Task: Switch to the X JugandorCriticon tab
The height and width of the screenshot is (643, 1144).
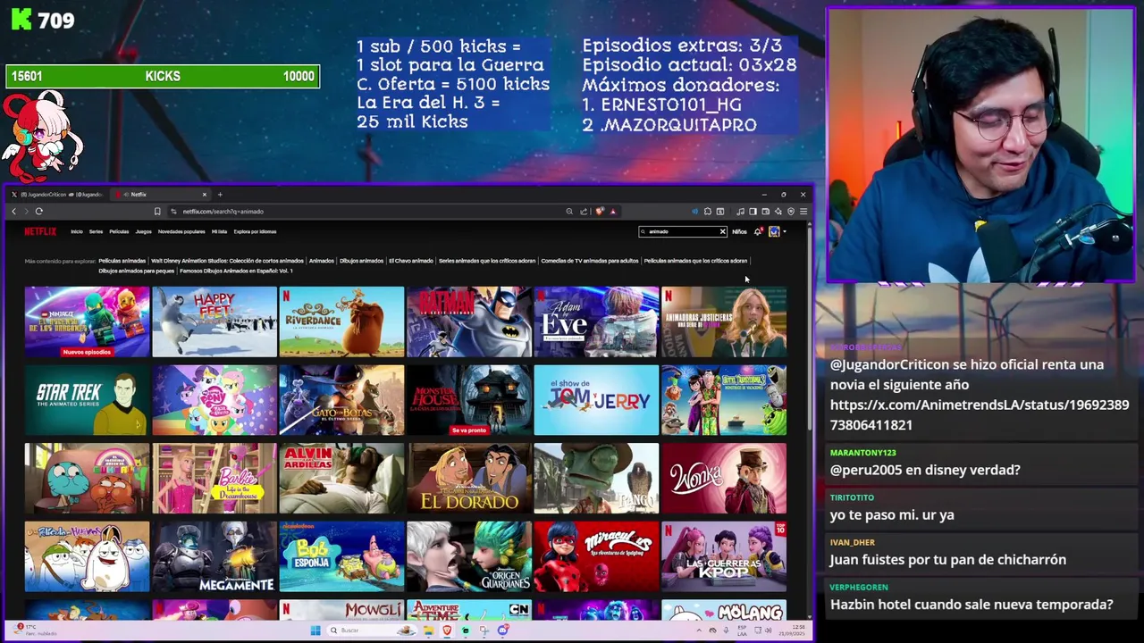Action: (x=58, y=194)
